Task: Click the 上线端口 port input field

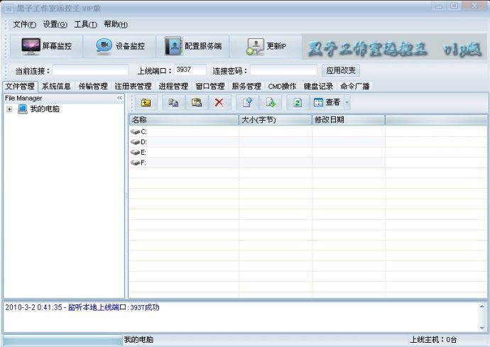Action: [x=190, y=70]
